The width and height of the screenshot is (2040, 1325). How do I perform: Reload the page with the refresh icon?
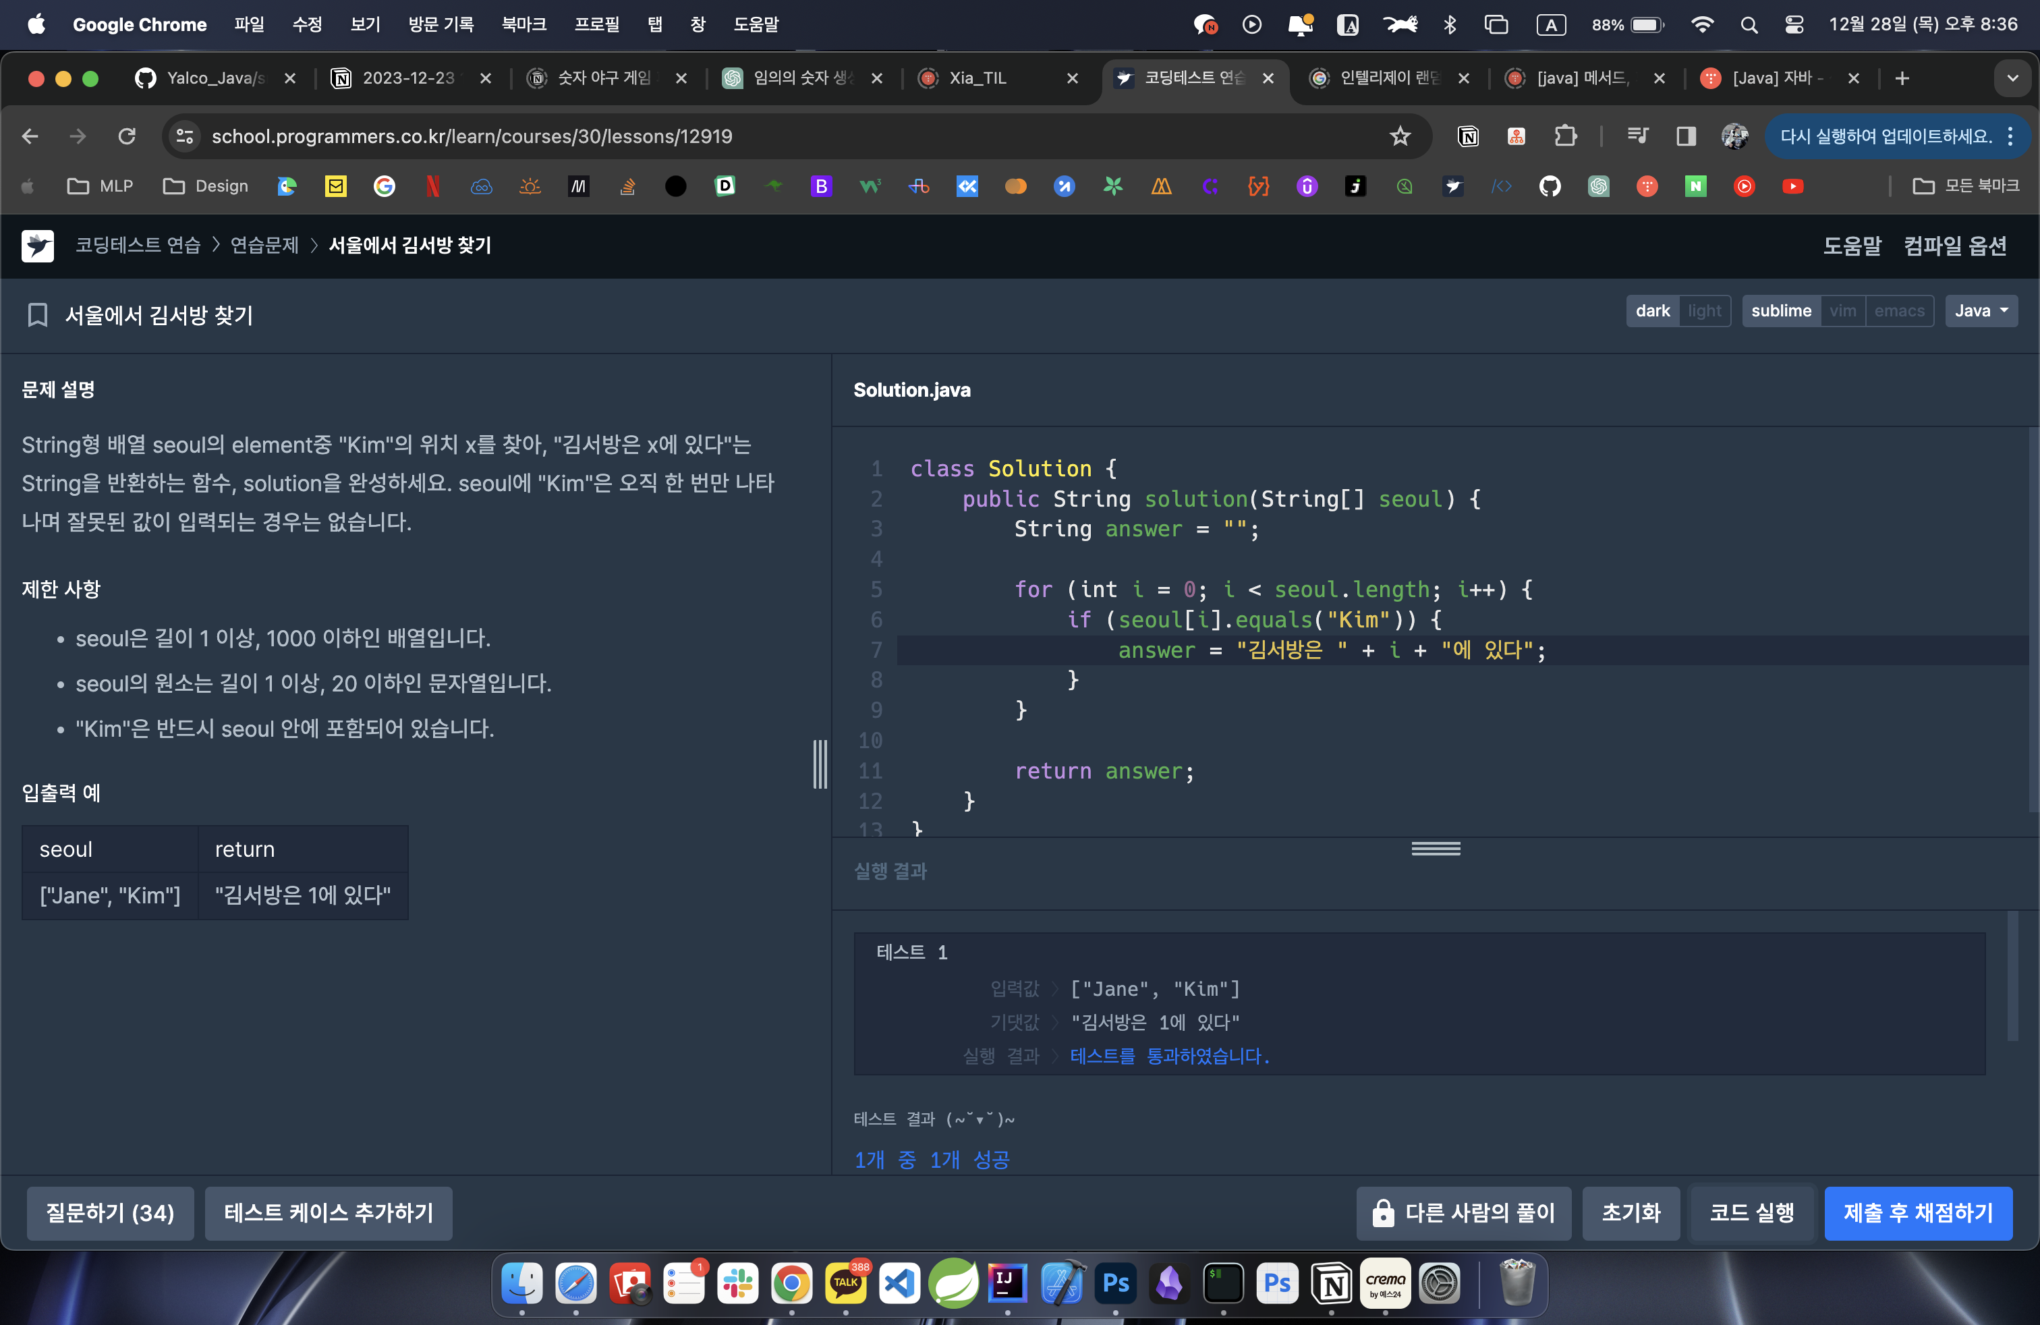[x=127, y=136]
